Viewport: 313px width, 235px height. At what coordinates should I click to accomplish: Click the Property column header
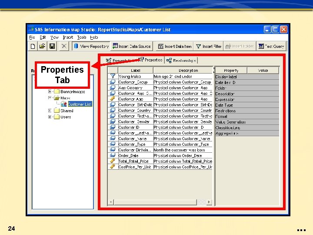[x=231, y=70]
